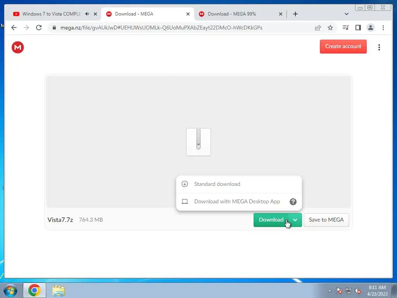This screenshot has height=298, width=397.
Task: Open Windows Explorer from taskbar
Action: [59, 291]
